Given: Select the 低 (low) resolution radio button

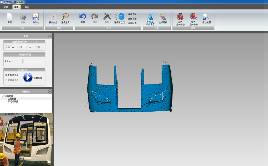Looking at the screenshot, I should click(x=18, y=47).
